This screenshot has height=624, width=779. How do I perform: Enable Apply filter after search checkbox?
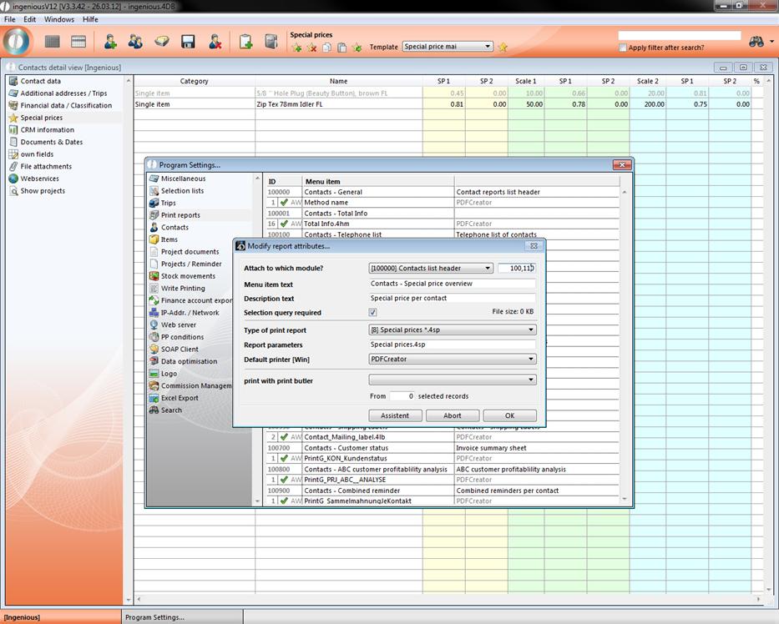tap(623, 48)
